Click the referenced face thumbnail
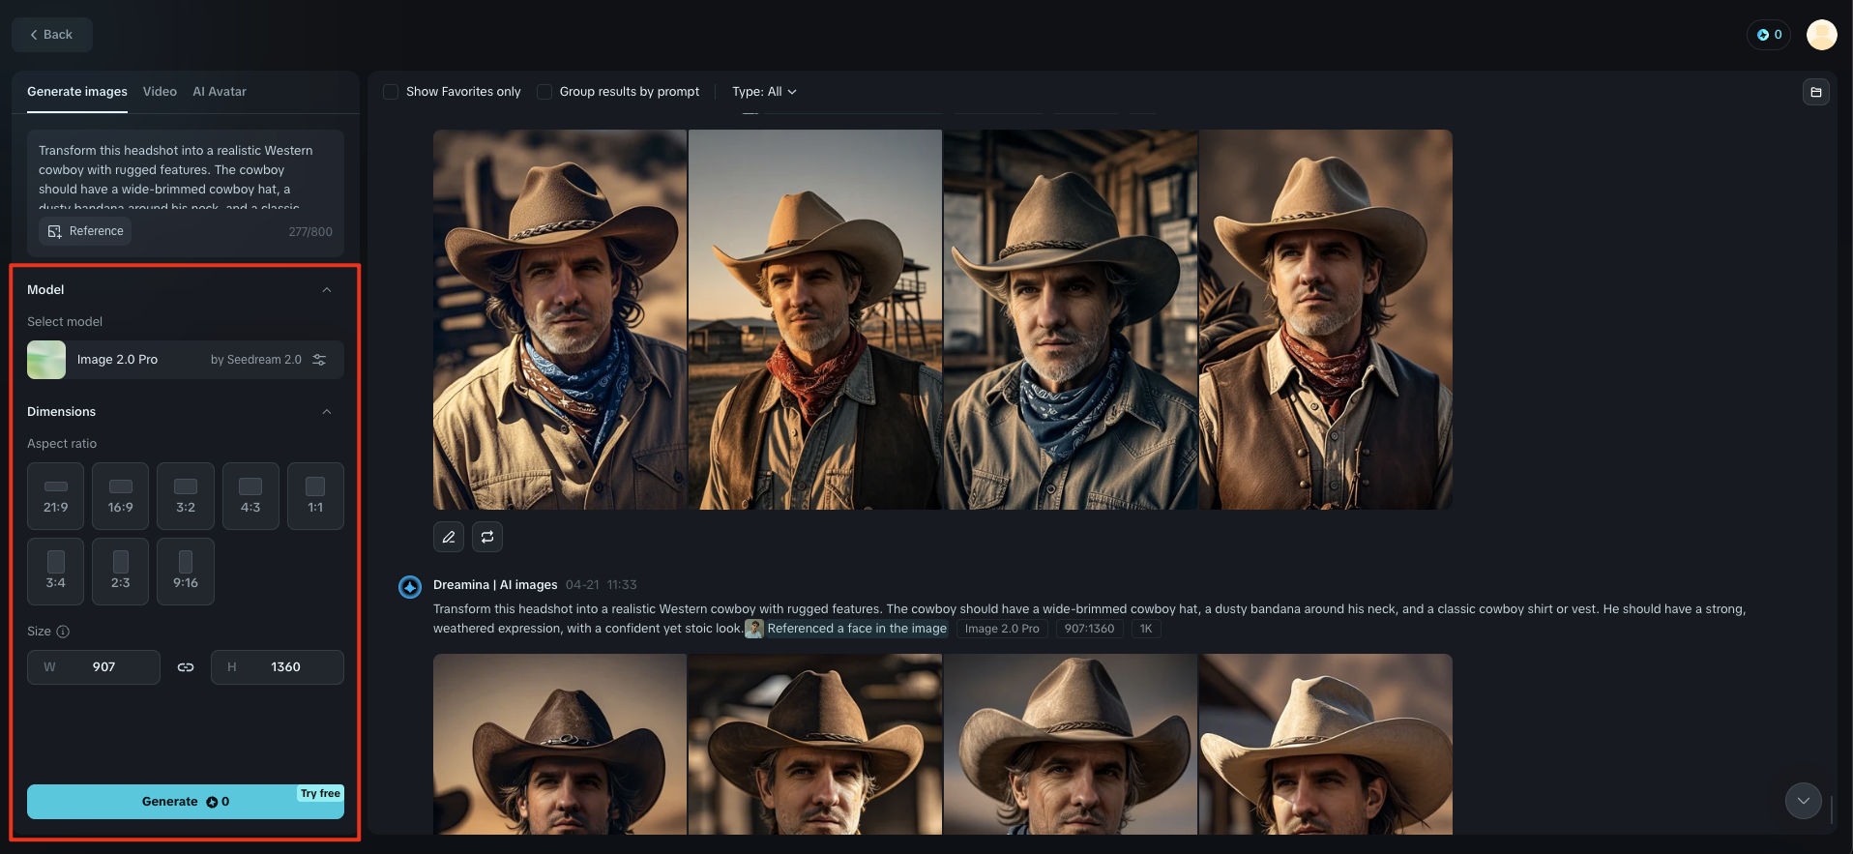The width and height of the screenshot is (1853, 854). click(754, 629)
